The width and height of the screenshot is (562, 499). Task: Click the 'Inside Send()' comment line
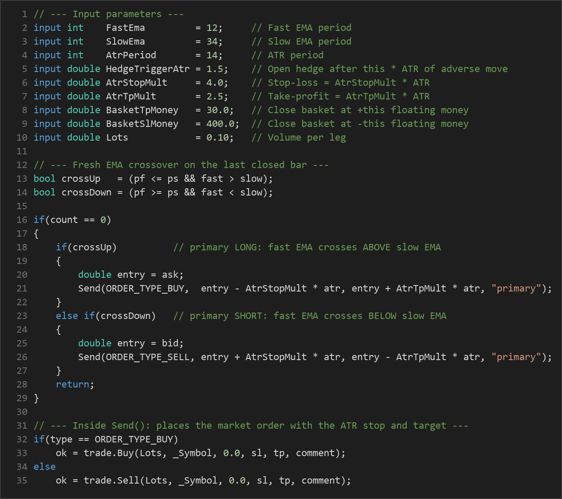coord(251,426)
